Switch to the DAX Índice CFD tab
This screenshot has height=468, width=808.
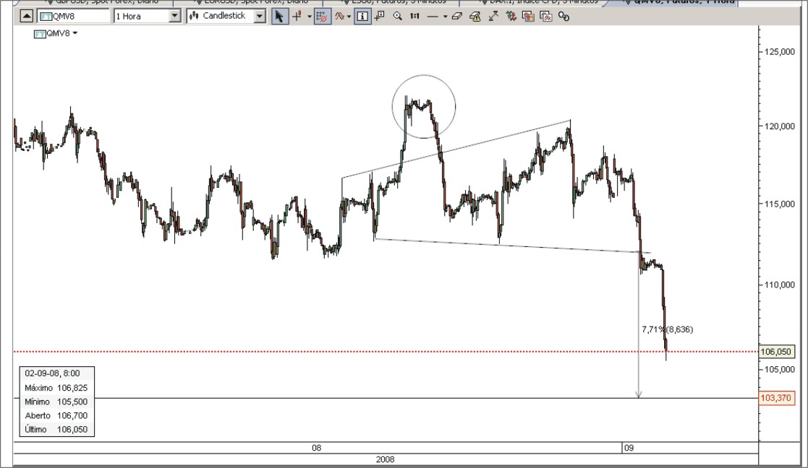tap(533, 2)
